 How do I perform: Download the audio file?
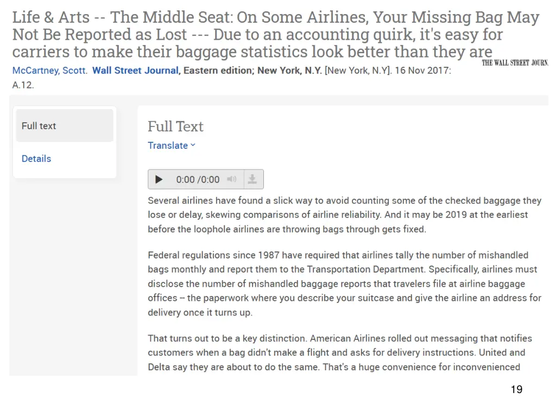(252, 179)
